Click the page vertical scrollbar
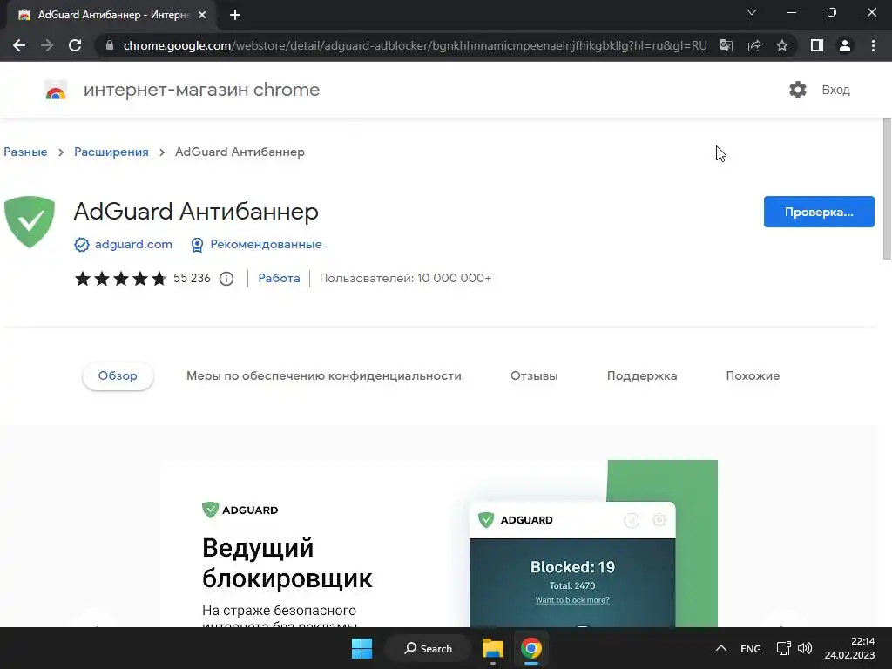This screenshot has height=669, width=892. 887,189
